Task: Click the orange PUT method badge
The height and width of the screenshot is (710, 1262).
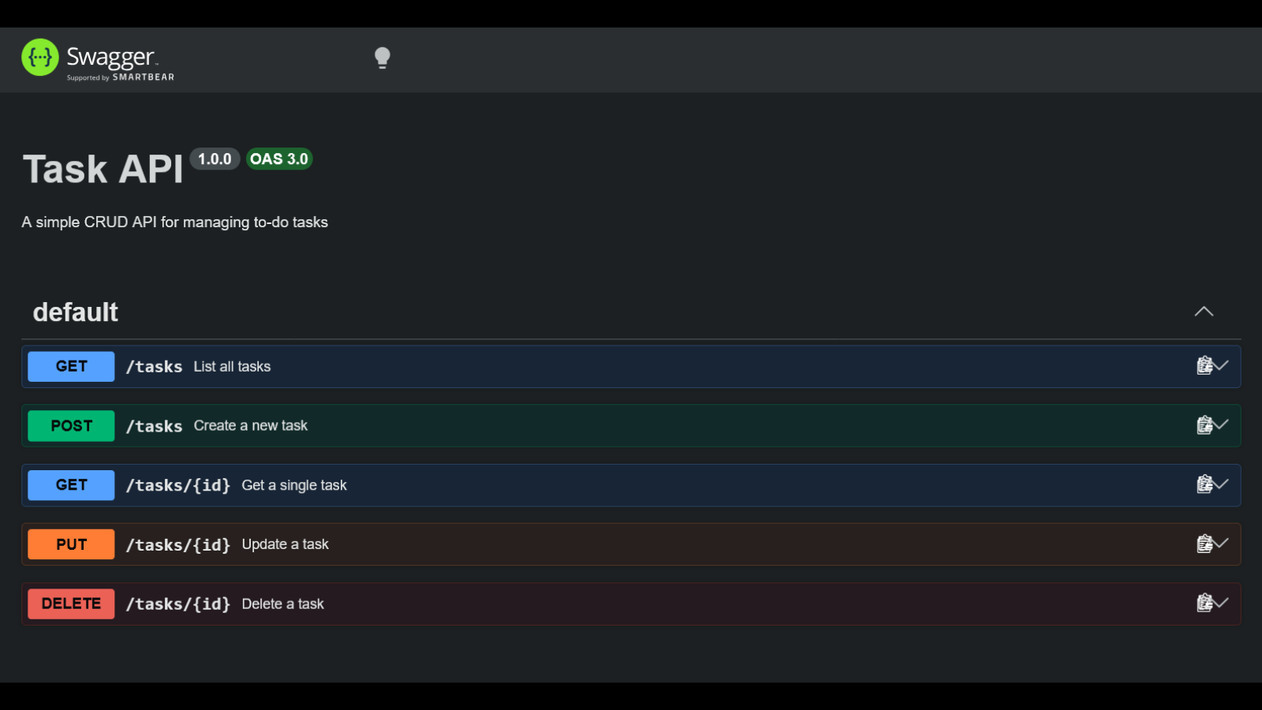Action: [x=71, y=544]
